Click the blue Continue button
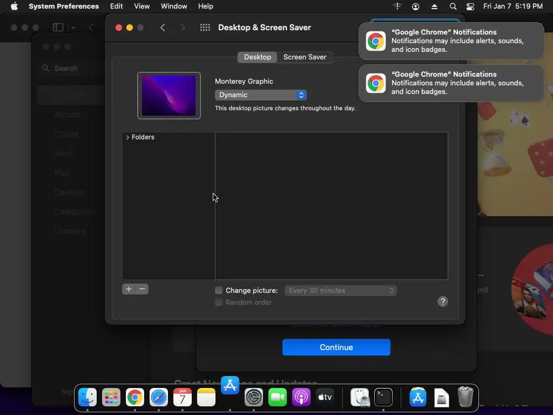The image size is (553, 415). pyautogui.click(x=336, y=347)
